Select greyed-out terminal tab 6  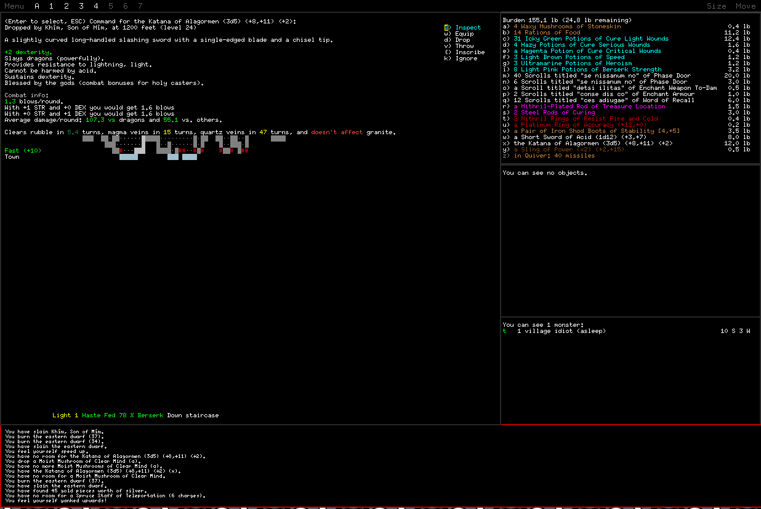pyautogui.click(x=126, y=6)
